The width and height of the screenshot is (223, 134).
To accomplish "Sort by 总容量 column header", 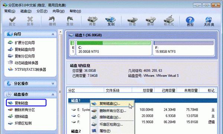I will tap(143, 90).
